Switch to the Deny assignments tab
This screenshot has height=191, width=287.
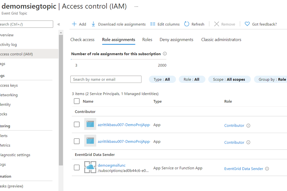pyautogui.click(x=176, y=40)
